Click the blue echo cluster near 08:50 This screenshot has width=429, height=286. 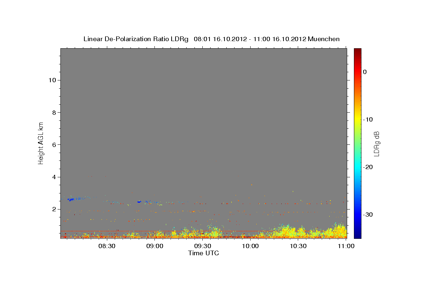pyautogui.click(x=139, y=202)
